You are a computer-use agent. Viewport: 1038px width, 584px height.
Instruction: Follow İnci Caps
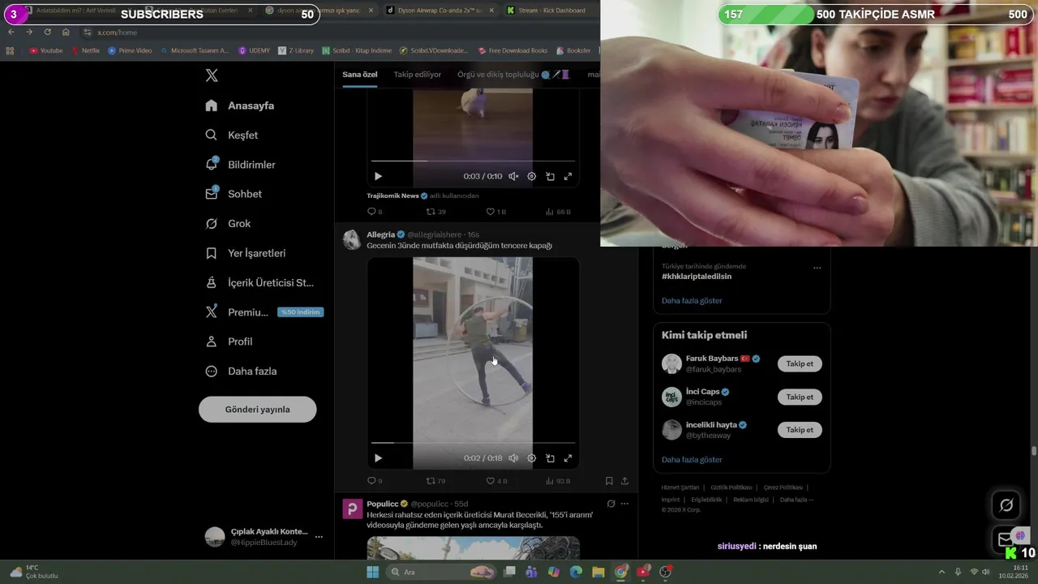click(x=800, y=397)
